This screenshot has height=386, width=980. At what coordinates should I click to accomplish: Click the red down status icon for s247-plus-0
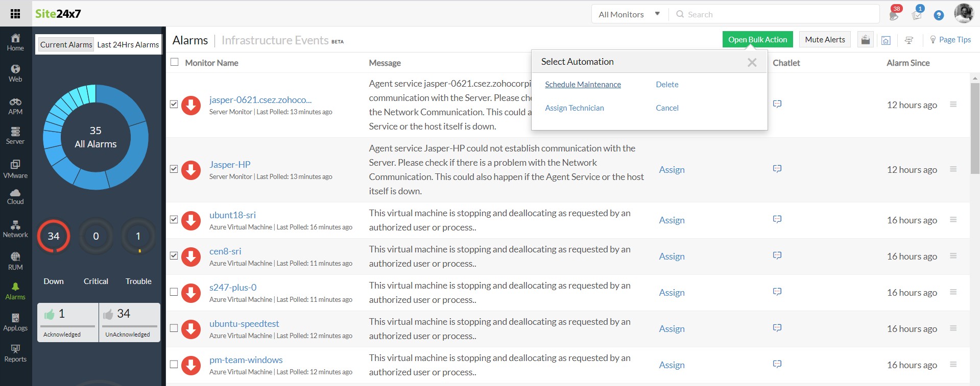coord(191,293)
